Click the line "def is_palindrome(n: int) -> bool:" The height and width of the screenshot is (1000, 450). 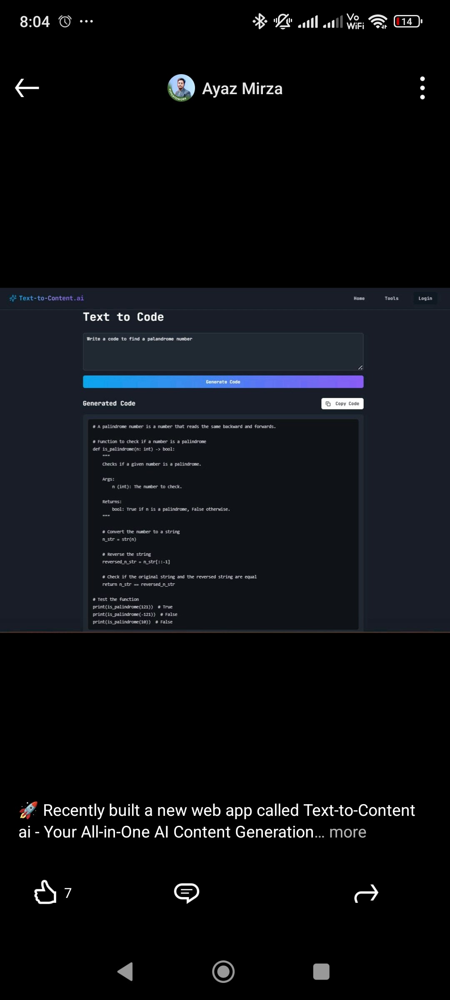coord(134,449)
